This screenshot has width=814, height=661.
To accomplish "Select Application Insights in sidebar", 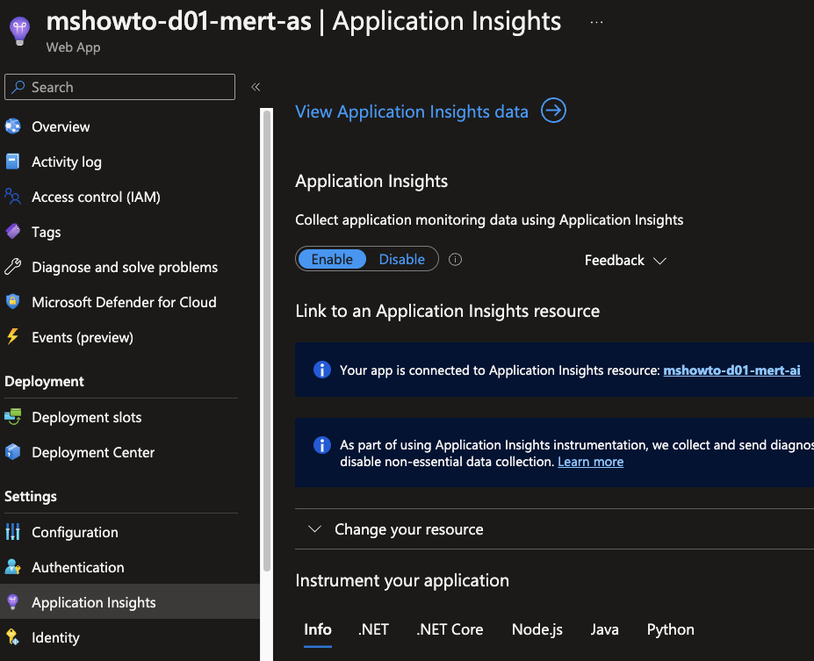I will coord(130,602).
